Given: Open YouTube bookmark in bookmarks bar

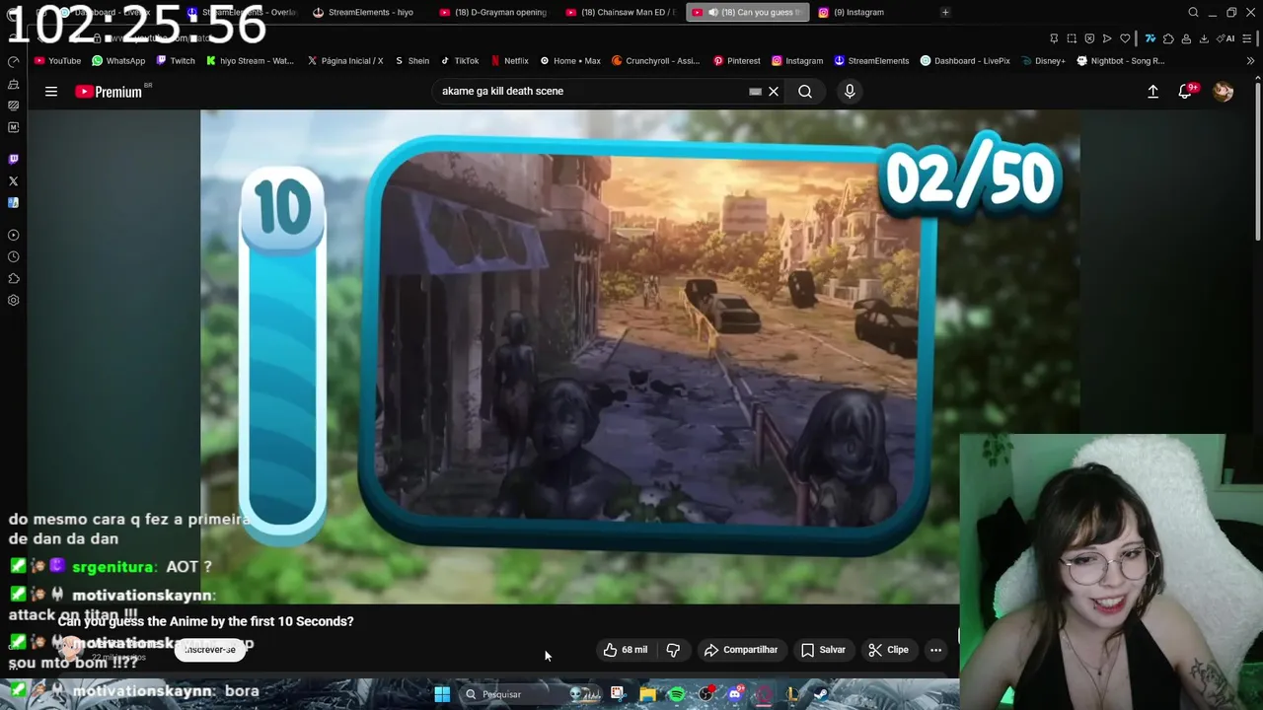Looking at the screenshot, I should [x=57, y=61].
